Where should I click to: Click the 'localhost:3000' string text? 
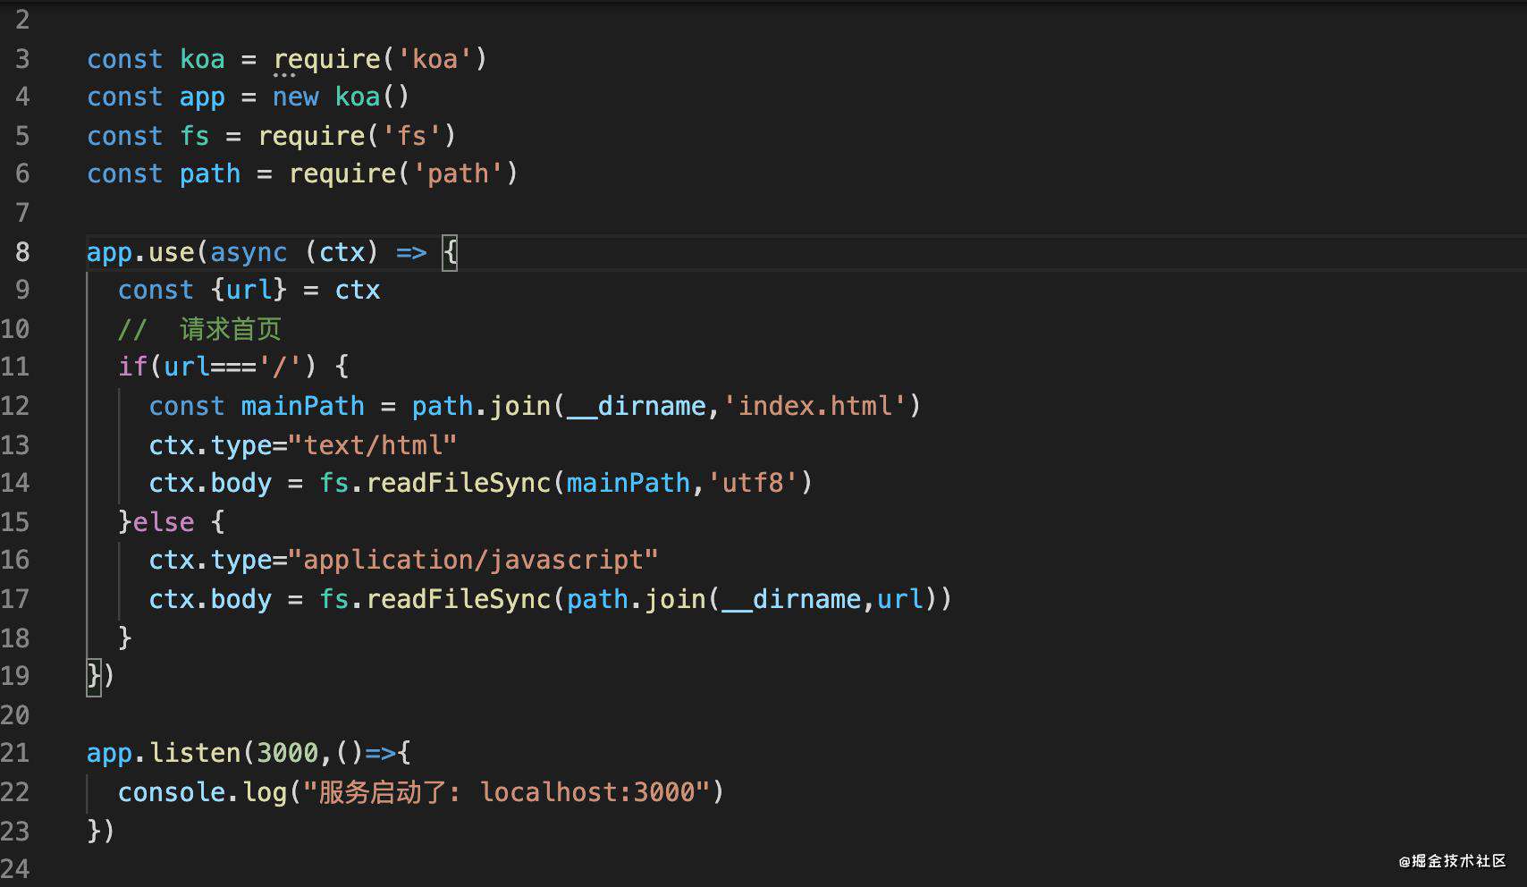[x=587, y=792]
